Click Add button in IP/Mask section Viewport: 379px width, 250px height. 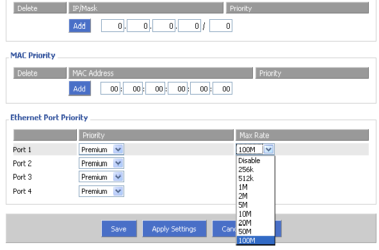pyautogui.click(x=79, y=26)
